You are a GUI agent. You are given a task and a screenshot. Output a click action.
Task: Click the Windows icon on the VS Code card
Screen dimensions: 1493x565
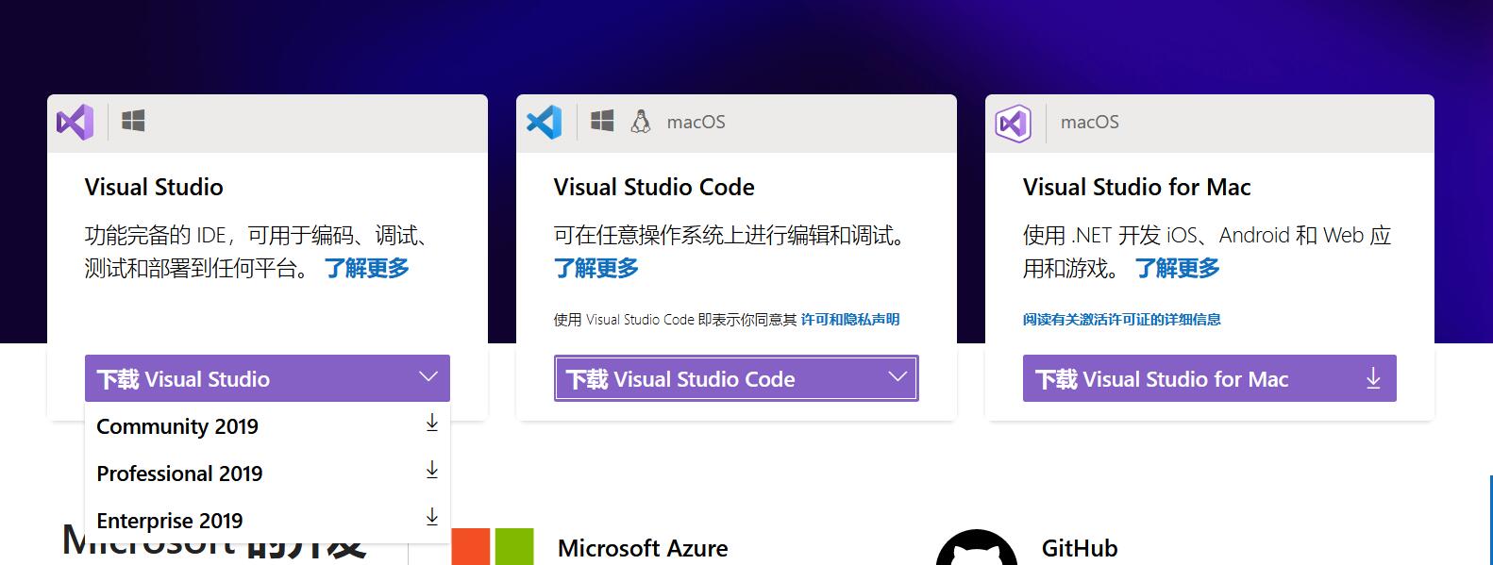(602, 122)
